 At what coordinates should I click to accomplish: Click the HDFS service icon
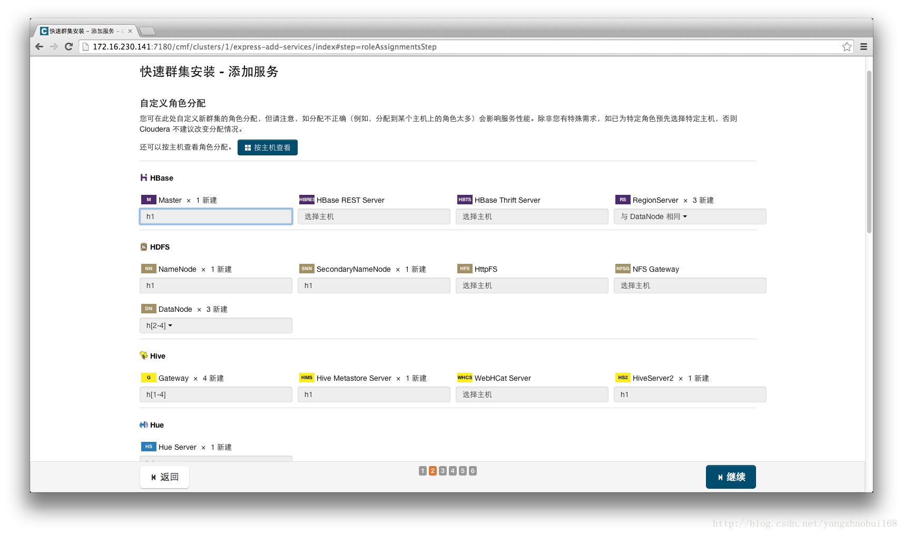click(144, 247)
